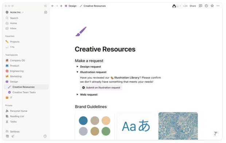Screen dimensions: 226x143
Task: Click the floating assistant icon bottom right
Action: tap(216, 134)
